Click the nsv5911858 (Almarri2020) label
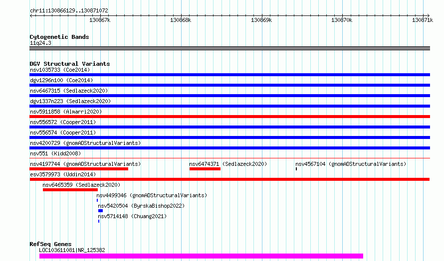 click(x=66, y=112)
